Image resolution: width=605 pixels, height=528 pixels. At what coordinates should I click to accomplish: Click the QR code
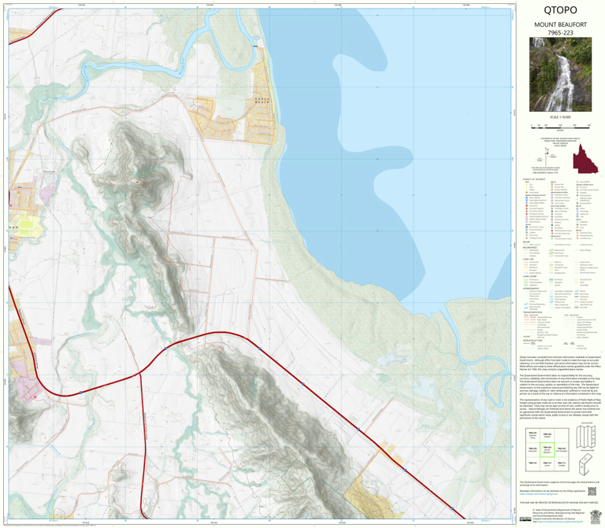tap(592, 491)
